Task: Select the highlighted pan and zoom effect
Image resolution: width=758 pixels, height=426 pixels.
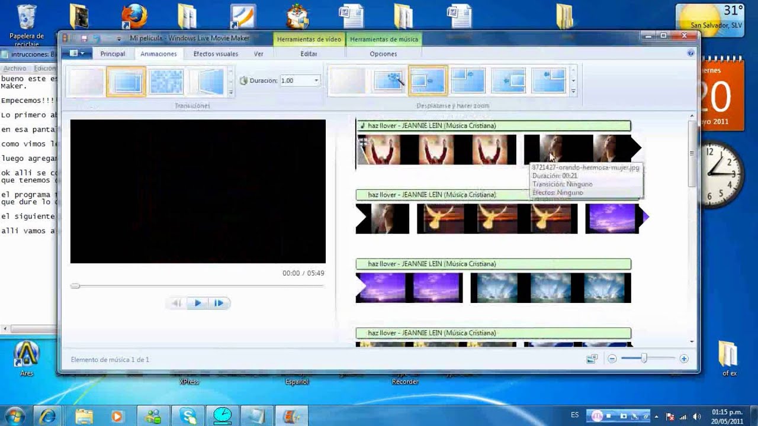Action: click(428, 81)
